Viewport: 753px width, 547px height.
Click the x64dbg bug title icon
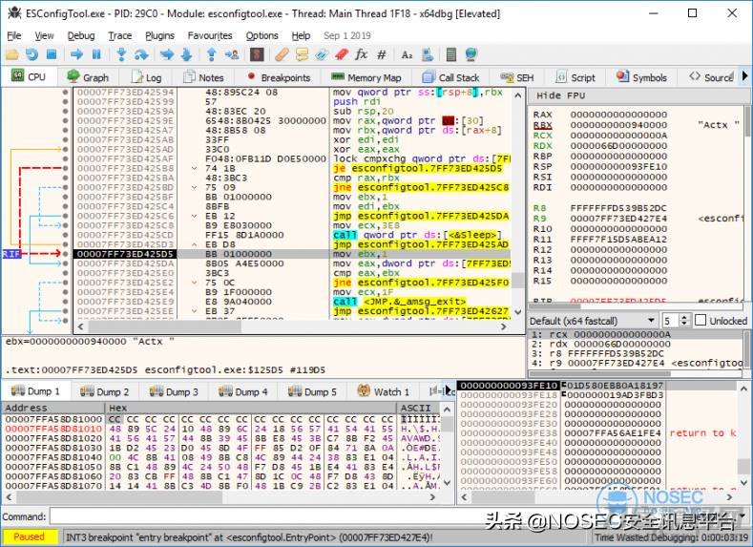click(x=14, y=13)
